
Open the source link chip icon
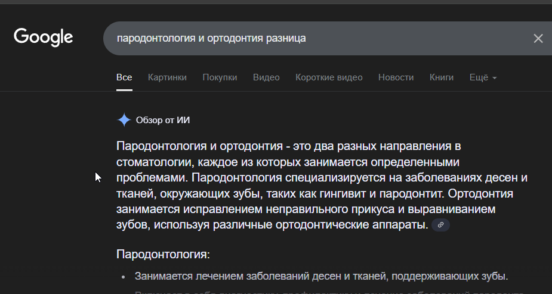coord(440,225)
